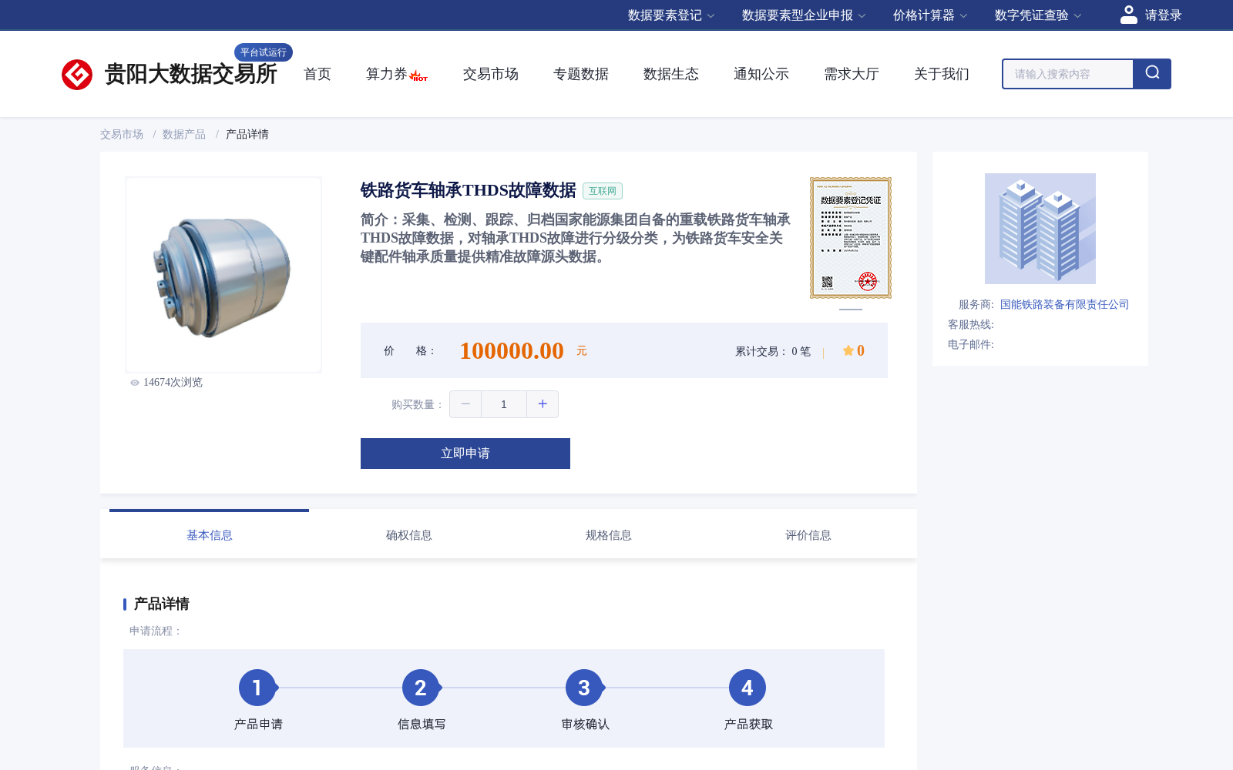This screenshot has width=1233, height=770.
Task: Open the 数据生态 navigation item
Action: [x=671, y=74]
